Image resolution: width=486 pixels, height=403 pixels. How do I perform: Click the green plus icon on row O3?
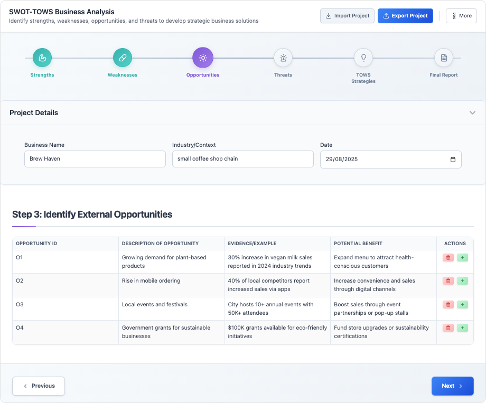pyautogui.click(x=462, y=304)
